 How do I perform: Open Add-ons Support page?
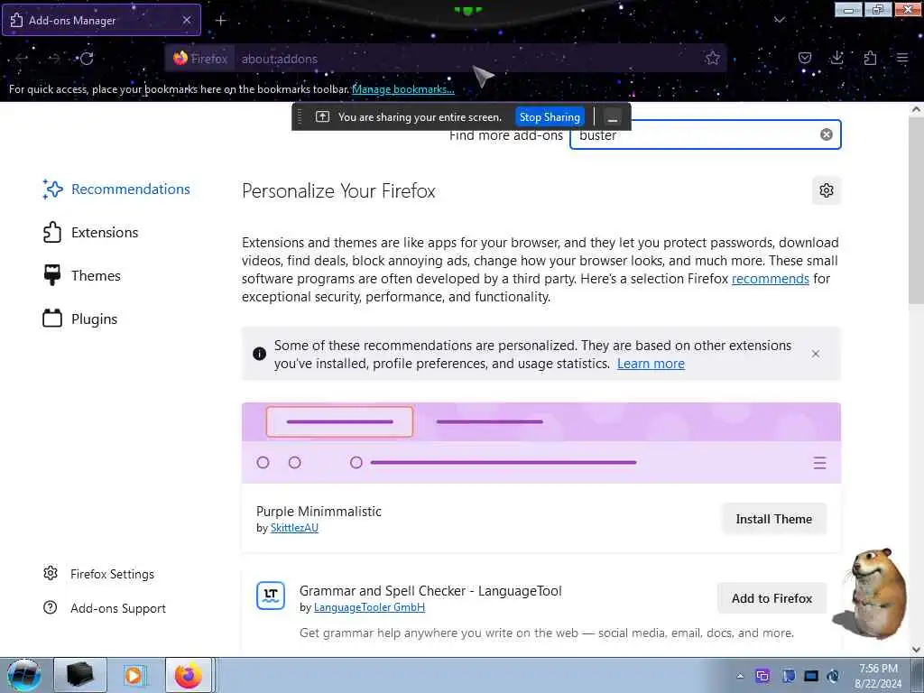point(105,608)
